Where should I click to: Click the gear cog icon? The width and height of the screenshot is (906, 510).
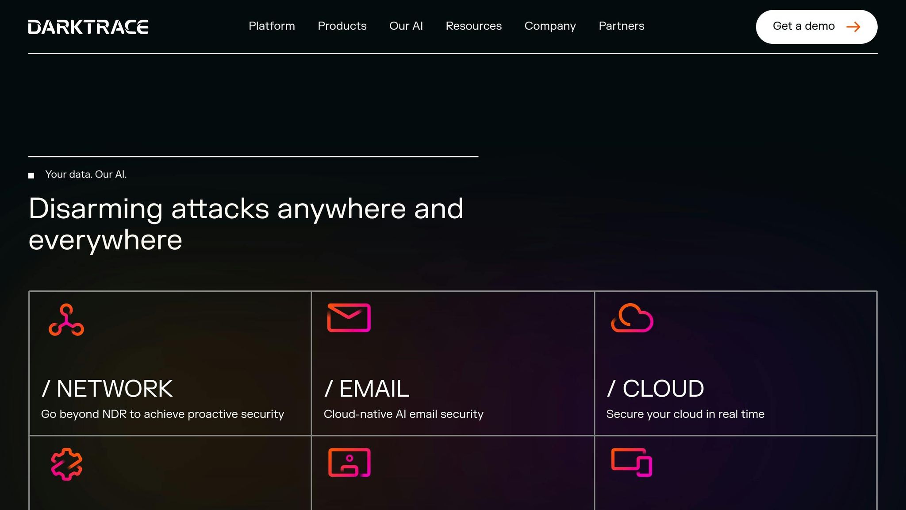click(66, 464)
